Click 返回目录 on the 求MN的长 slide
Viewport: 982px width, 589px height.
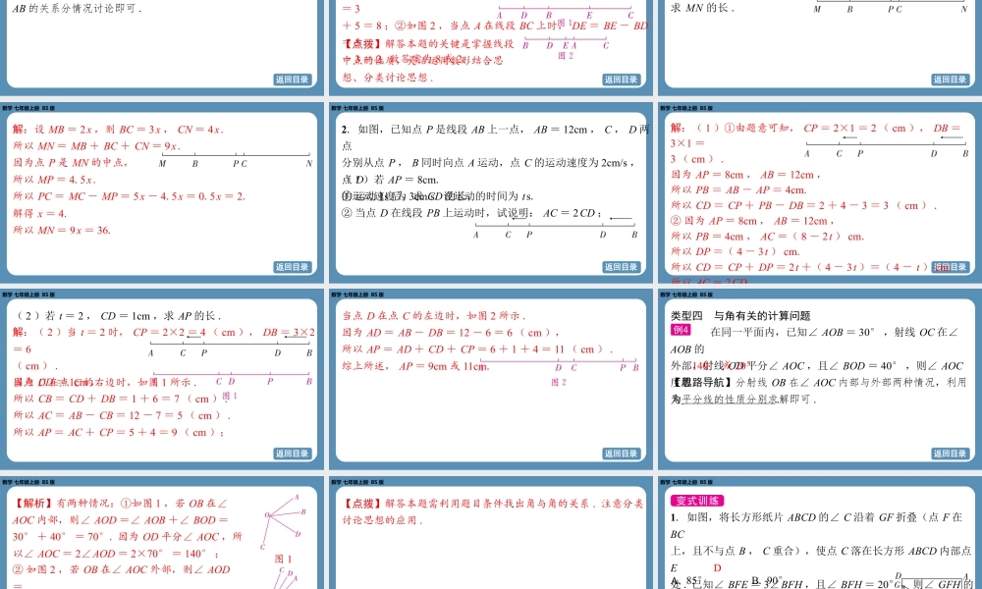coord(950,80)
